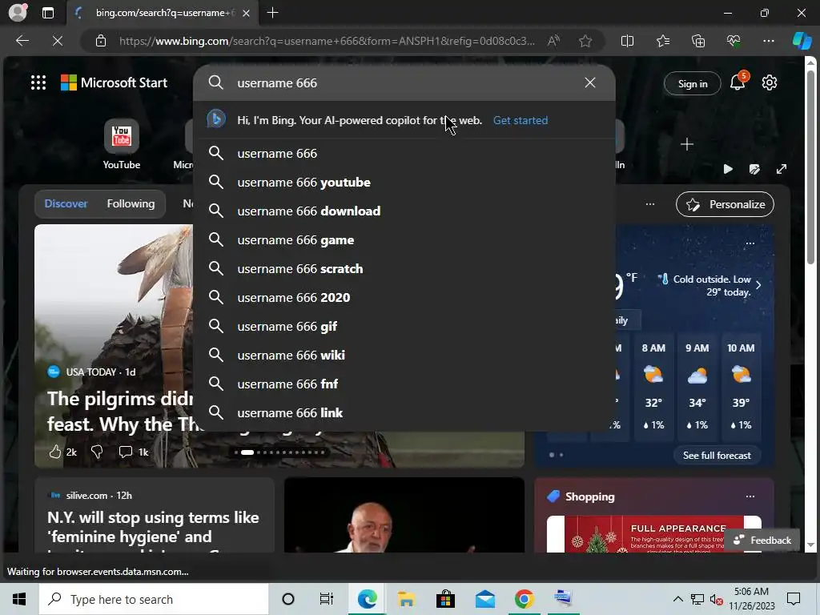Click the taskbar search box

tap(154, 599)
